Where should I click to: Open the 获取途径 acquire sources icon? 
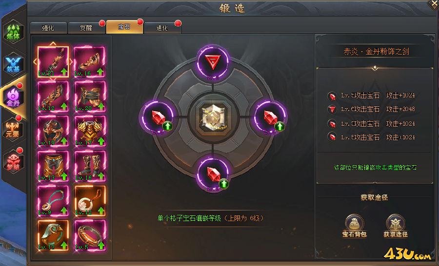coord(395,226)
